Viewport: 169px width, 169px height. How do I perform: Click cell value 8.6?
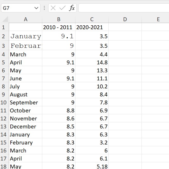(59, 118)
